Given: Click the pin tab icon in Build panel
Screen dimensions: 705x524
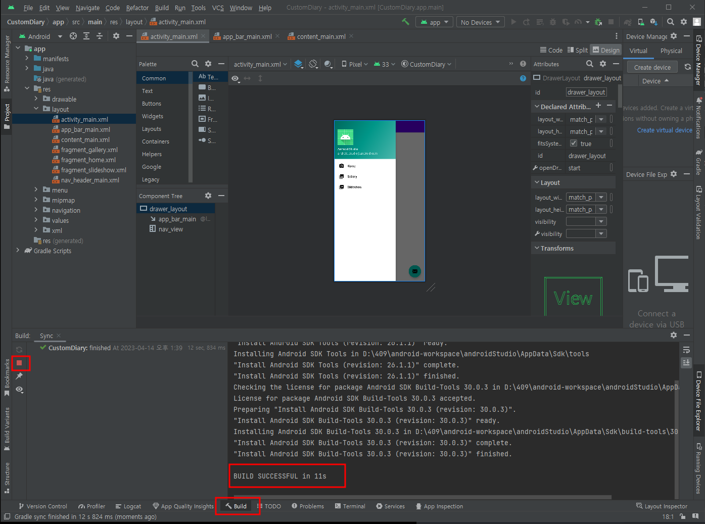Looking at the screenshot, I should (19, 376).
